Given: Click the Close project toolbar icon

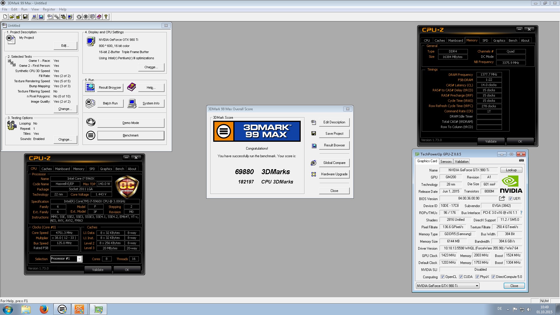Looking at the screenshot, I should coord(18,17).
